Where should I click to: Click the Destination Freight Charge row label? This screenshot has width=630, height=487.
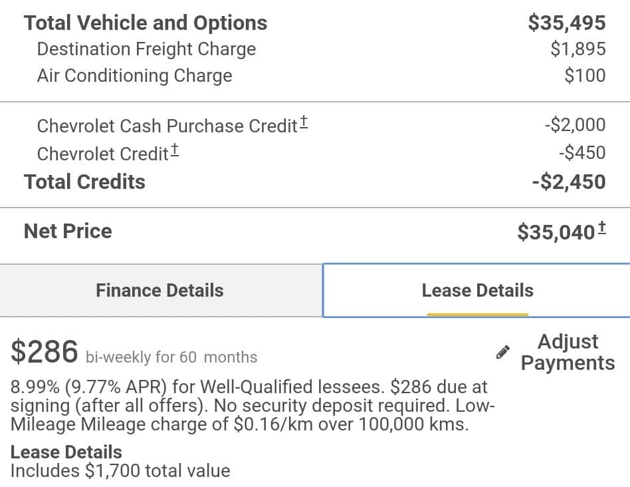[x=146, y=49]
